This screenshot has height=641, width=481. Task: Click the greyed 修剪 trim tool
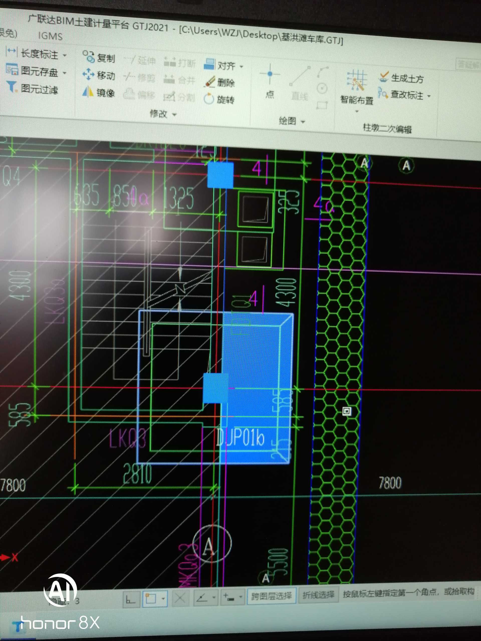(x=140, y=77)
